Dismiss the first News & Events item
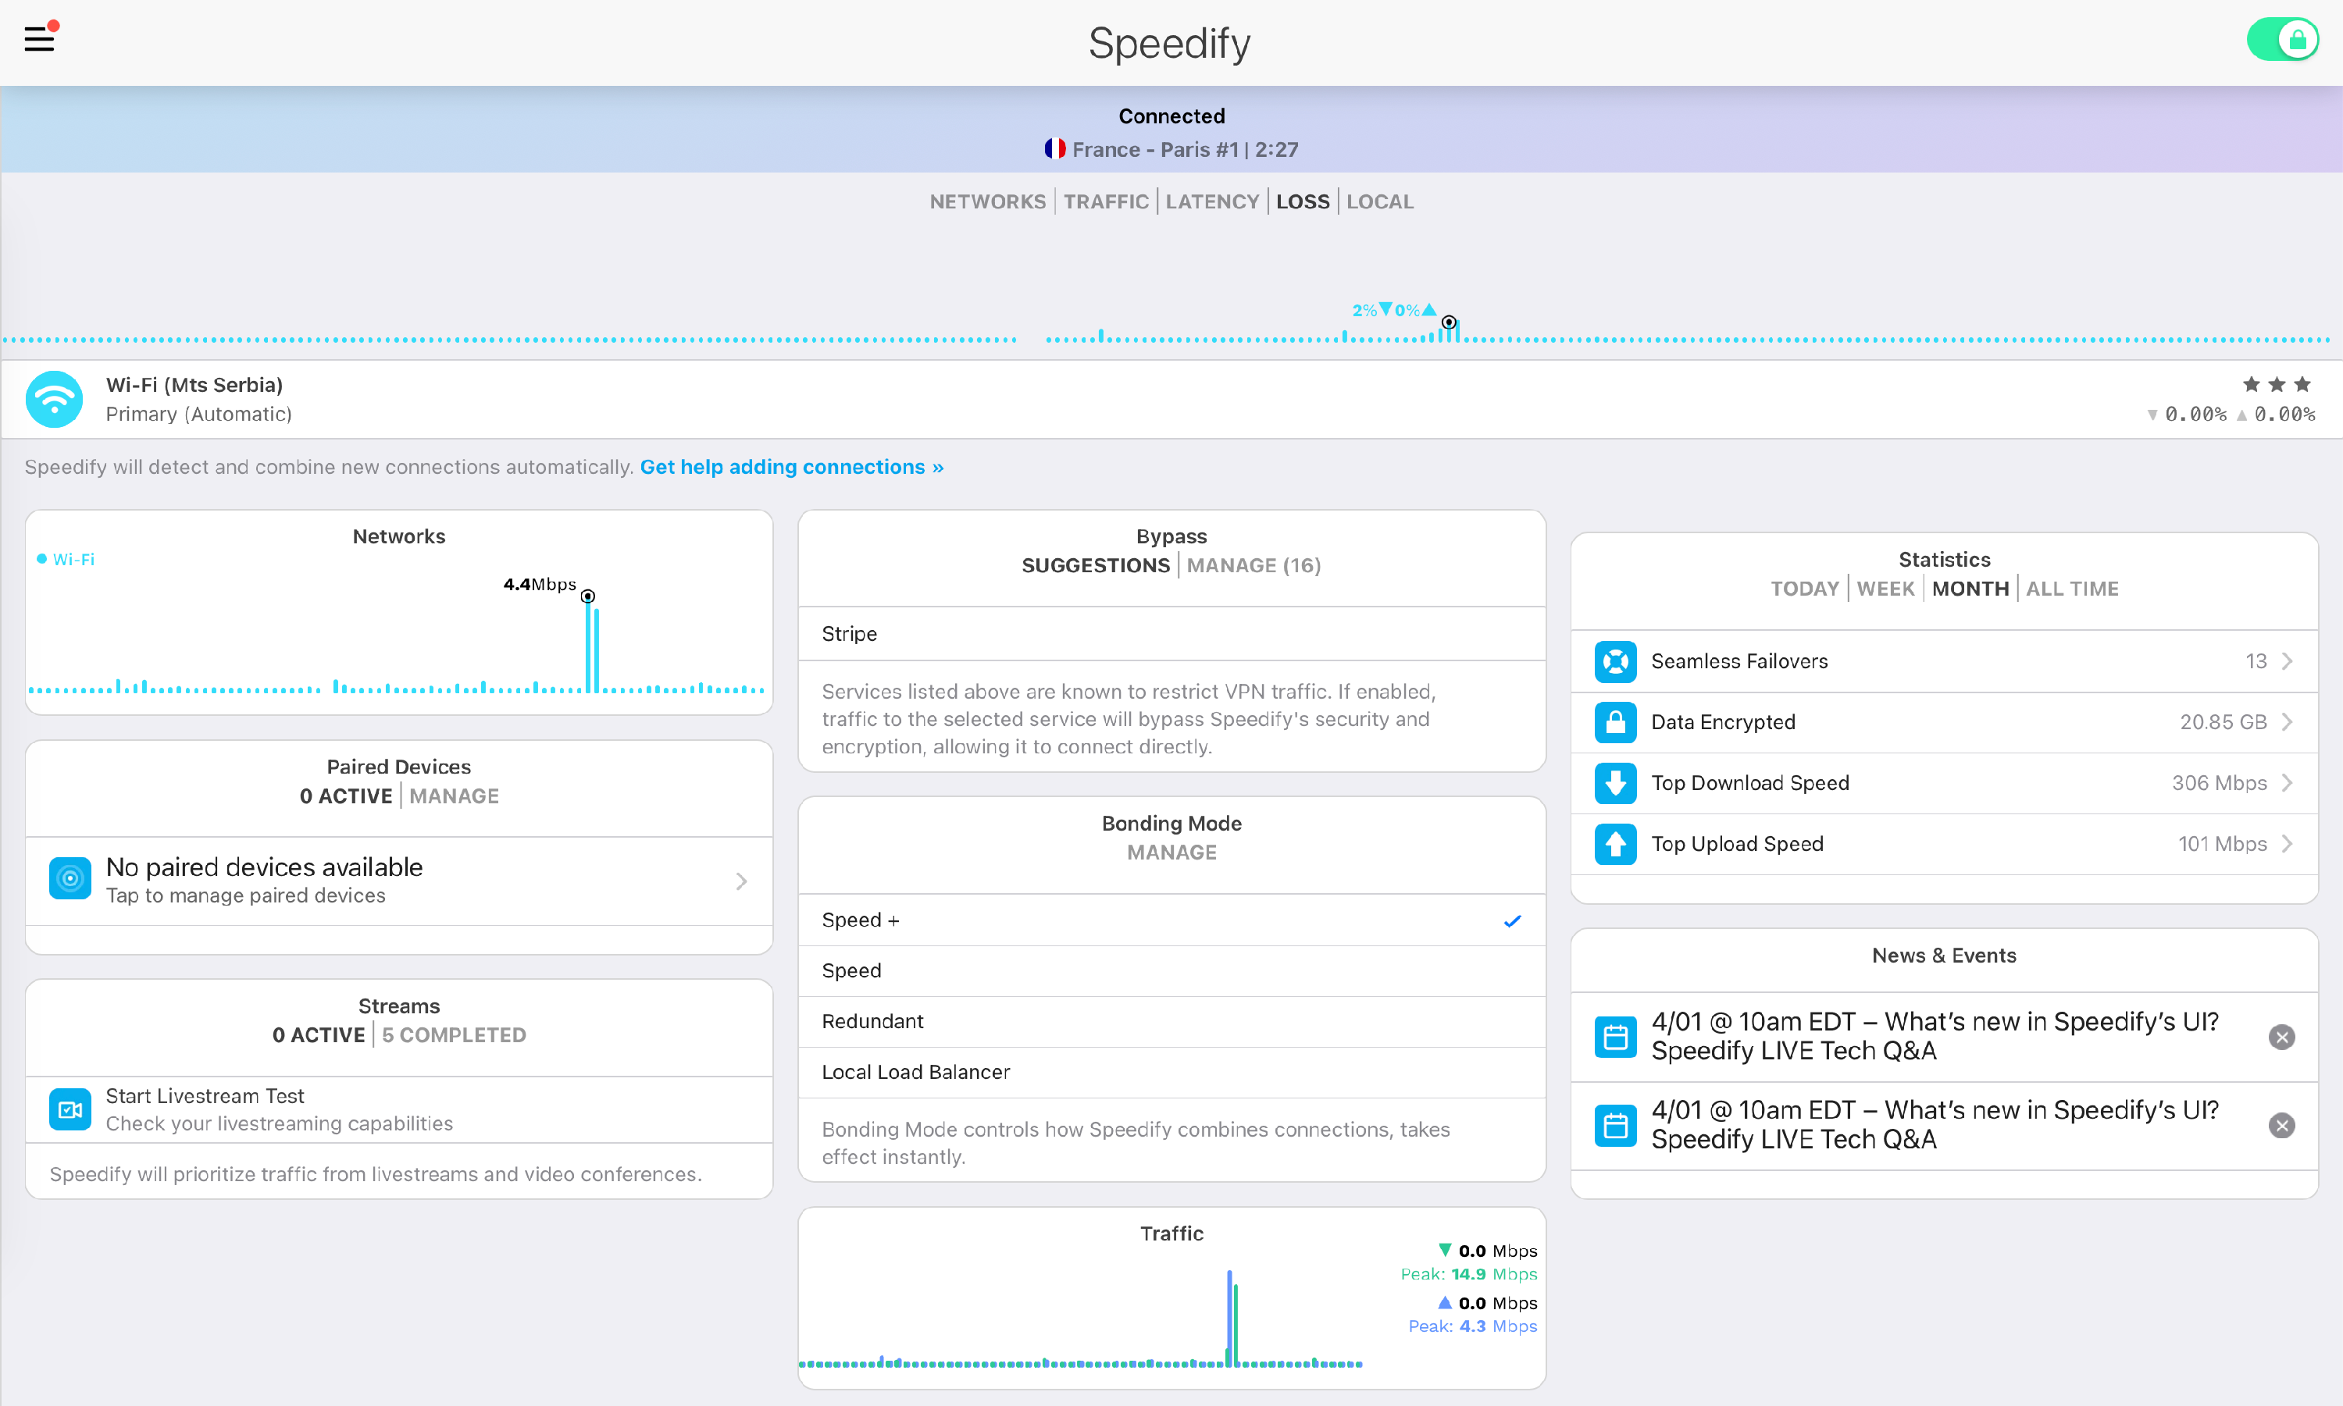The height and width of the screenshot is (1406, 2343). (x=2281, y=1038)
